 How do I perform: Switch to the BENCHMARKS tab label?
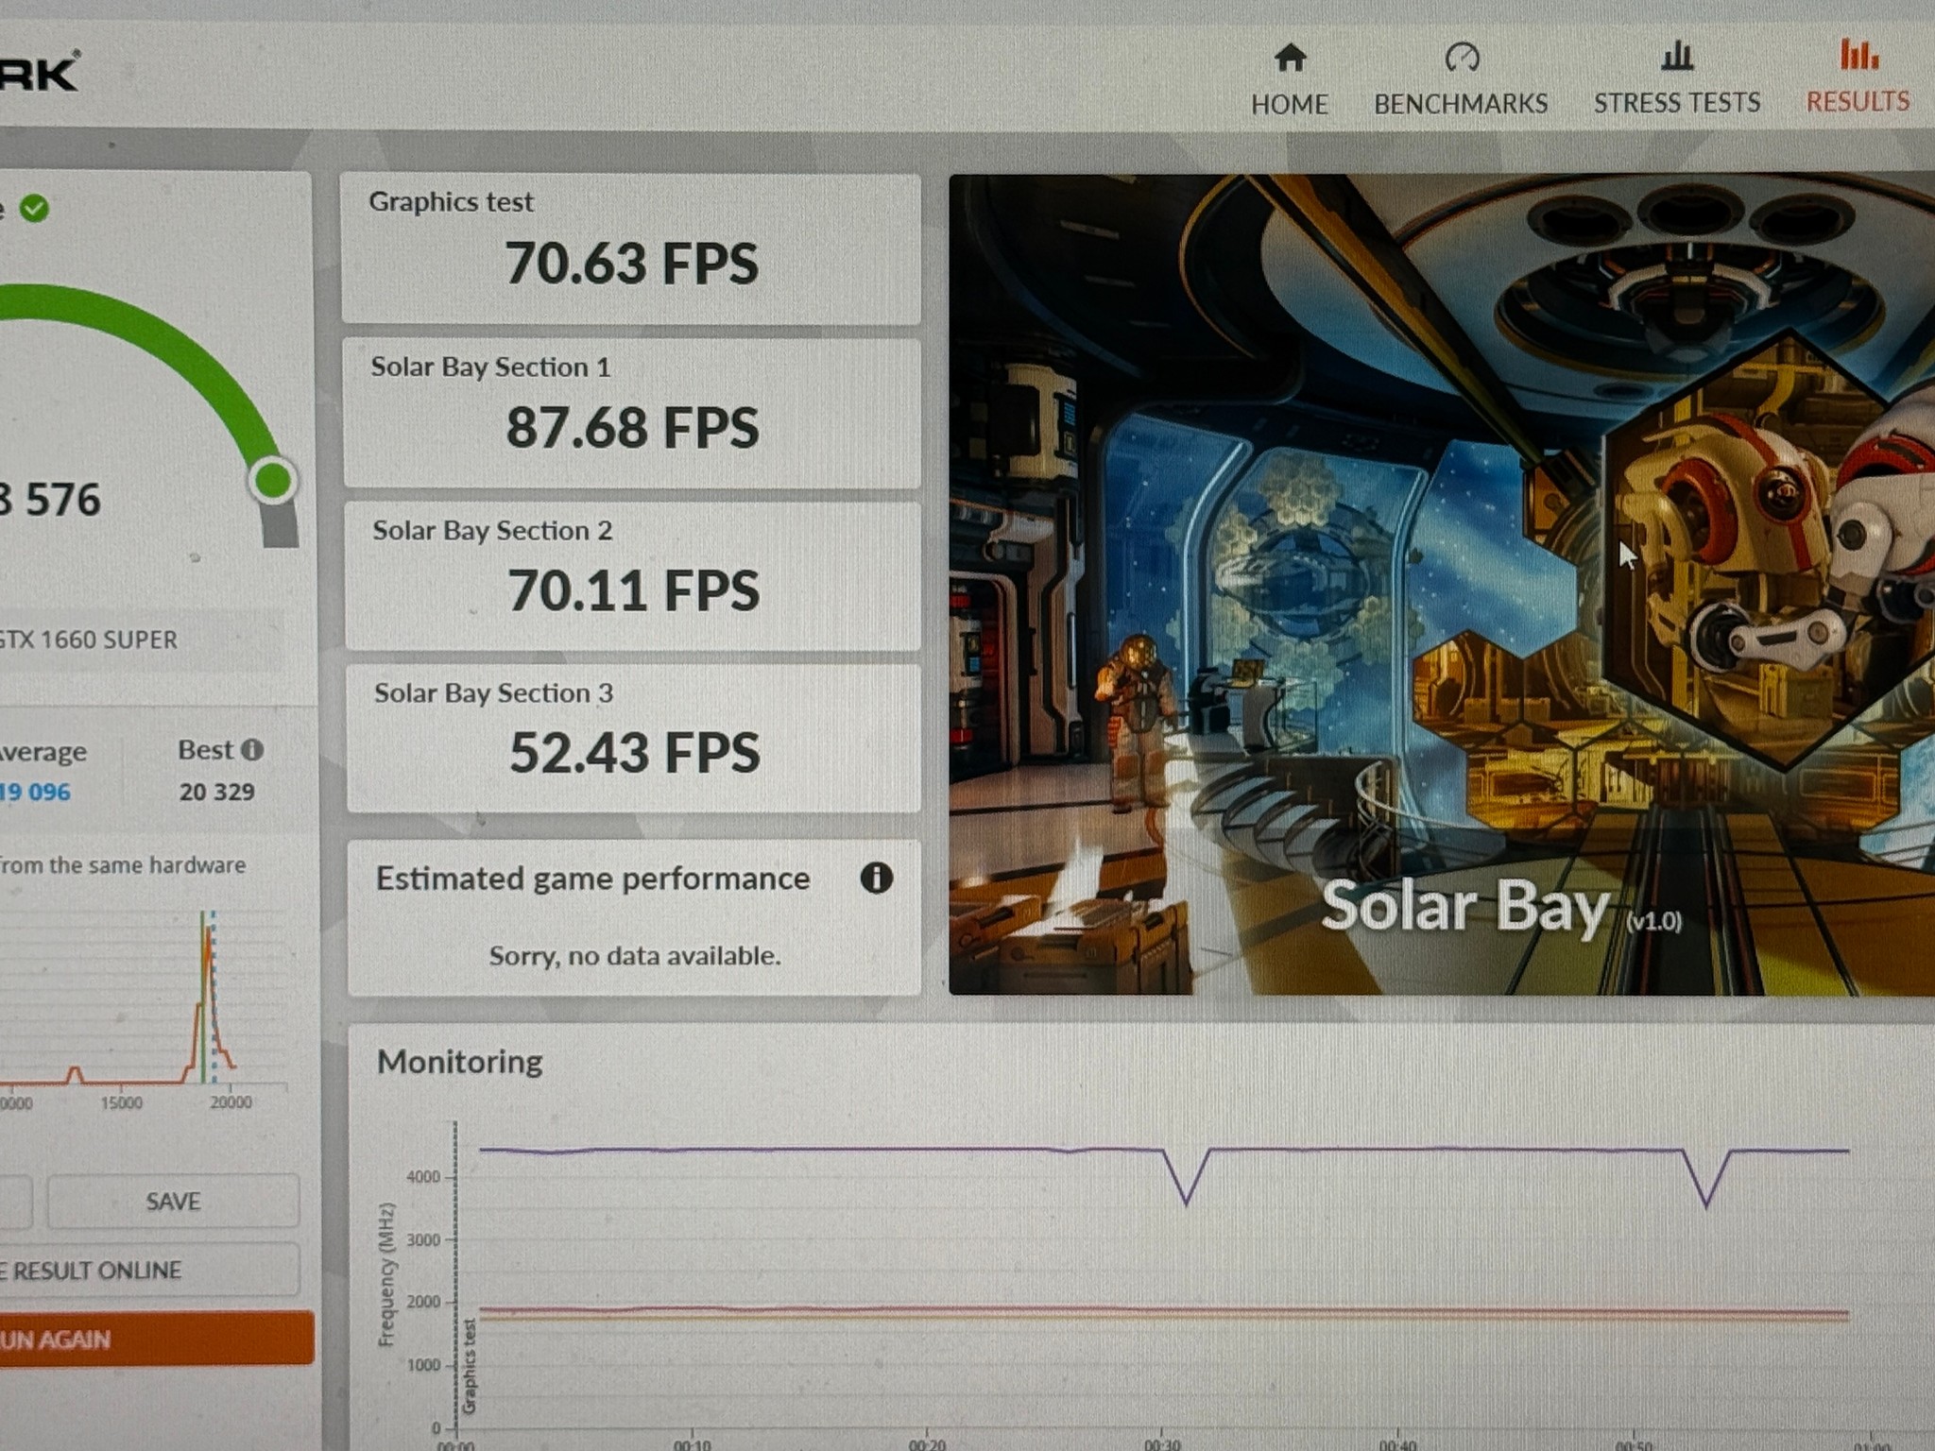(x=1461, y=103)
